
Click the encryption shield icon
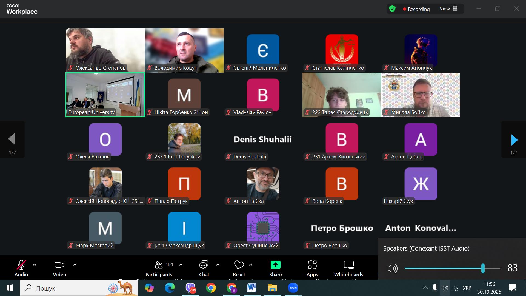392,9
